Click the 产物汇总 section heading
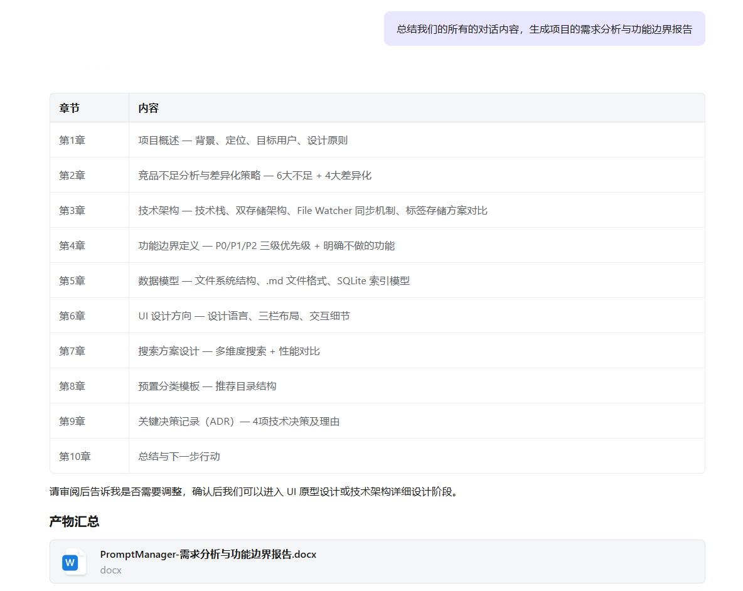The width and height of the screenshot is (743, 591). click(74, 521)
